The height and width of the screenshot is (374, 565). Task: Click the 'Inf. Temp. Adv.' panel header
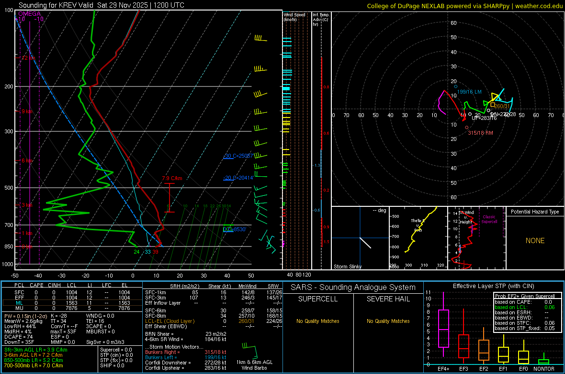click(321, 20)
